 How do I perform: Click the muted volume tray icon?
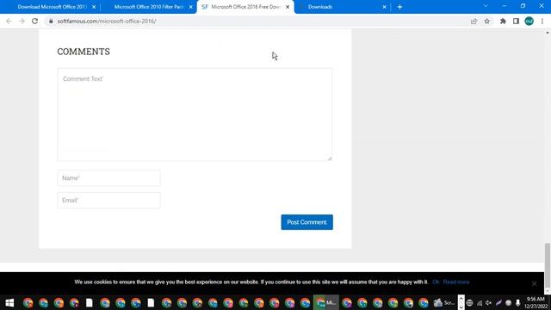coord(488,302)
